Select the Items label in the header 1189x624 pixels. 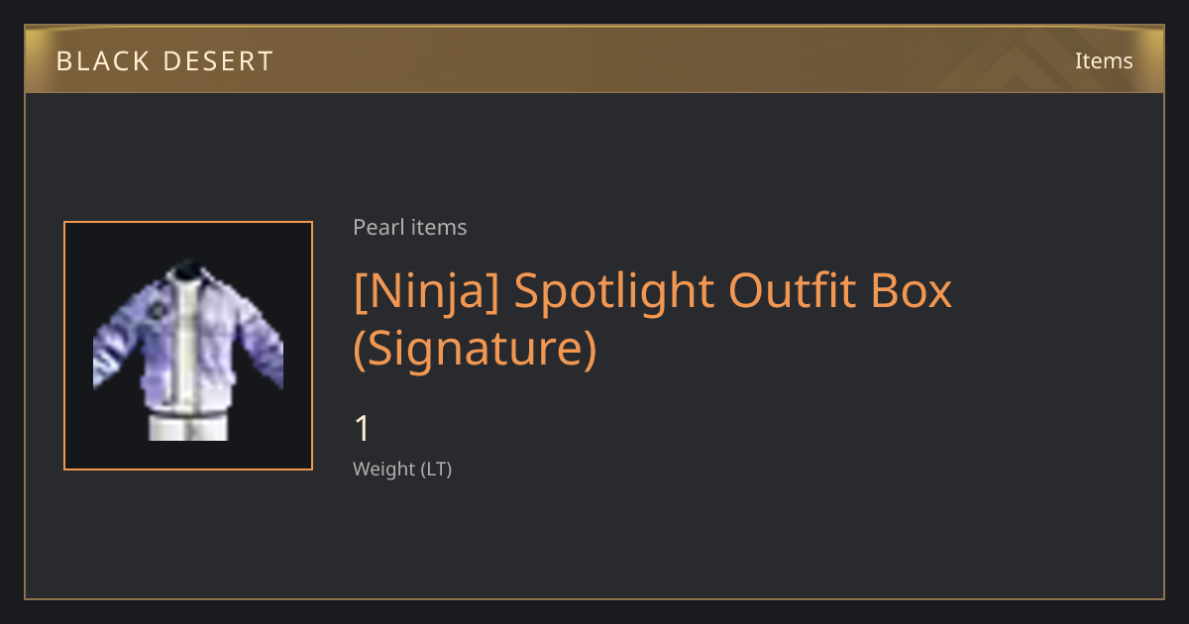point(1104,60)
